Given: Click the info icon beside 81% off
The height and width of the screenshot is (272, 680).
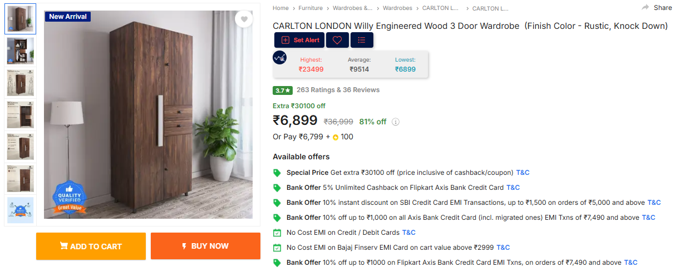Looking at the screenshot, I should pyautogui.click(x=396, y=122).
